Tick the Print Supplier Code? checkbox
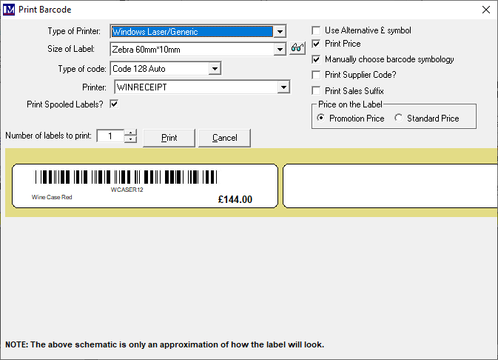Screen dimensions: 498x360 pos(316,75)
